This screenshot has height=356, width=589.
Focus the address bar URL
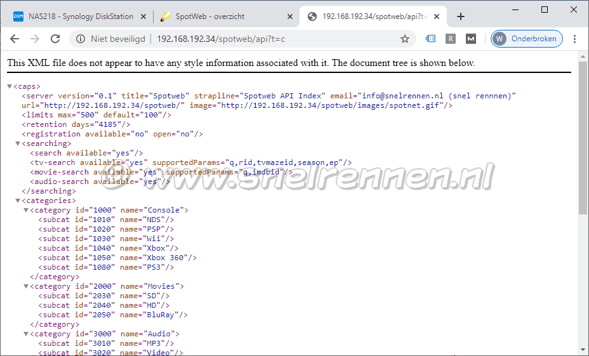221,39
